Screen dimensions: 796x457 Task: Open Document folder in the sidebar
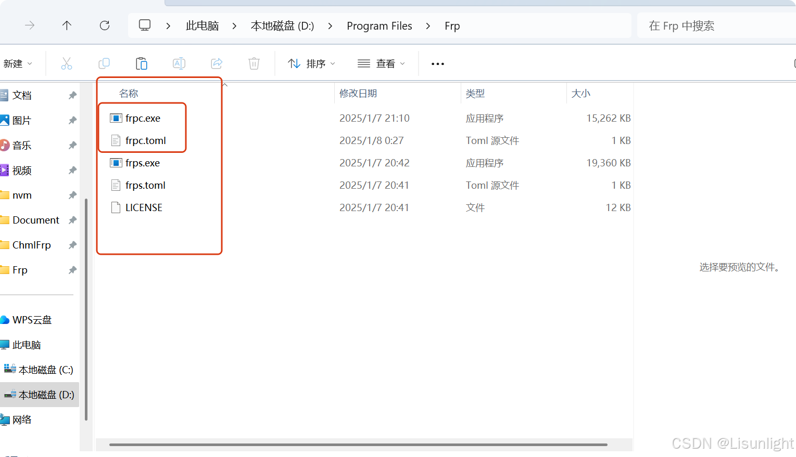35,220
